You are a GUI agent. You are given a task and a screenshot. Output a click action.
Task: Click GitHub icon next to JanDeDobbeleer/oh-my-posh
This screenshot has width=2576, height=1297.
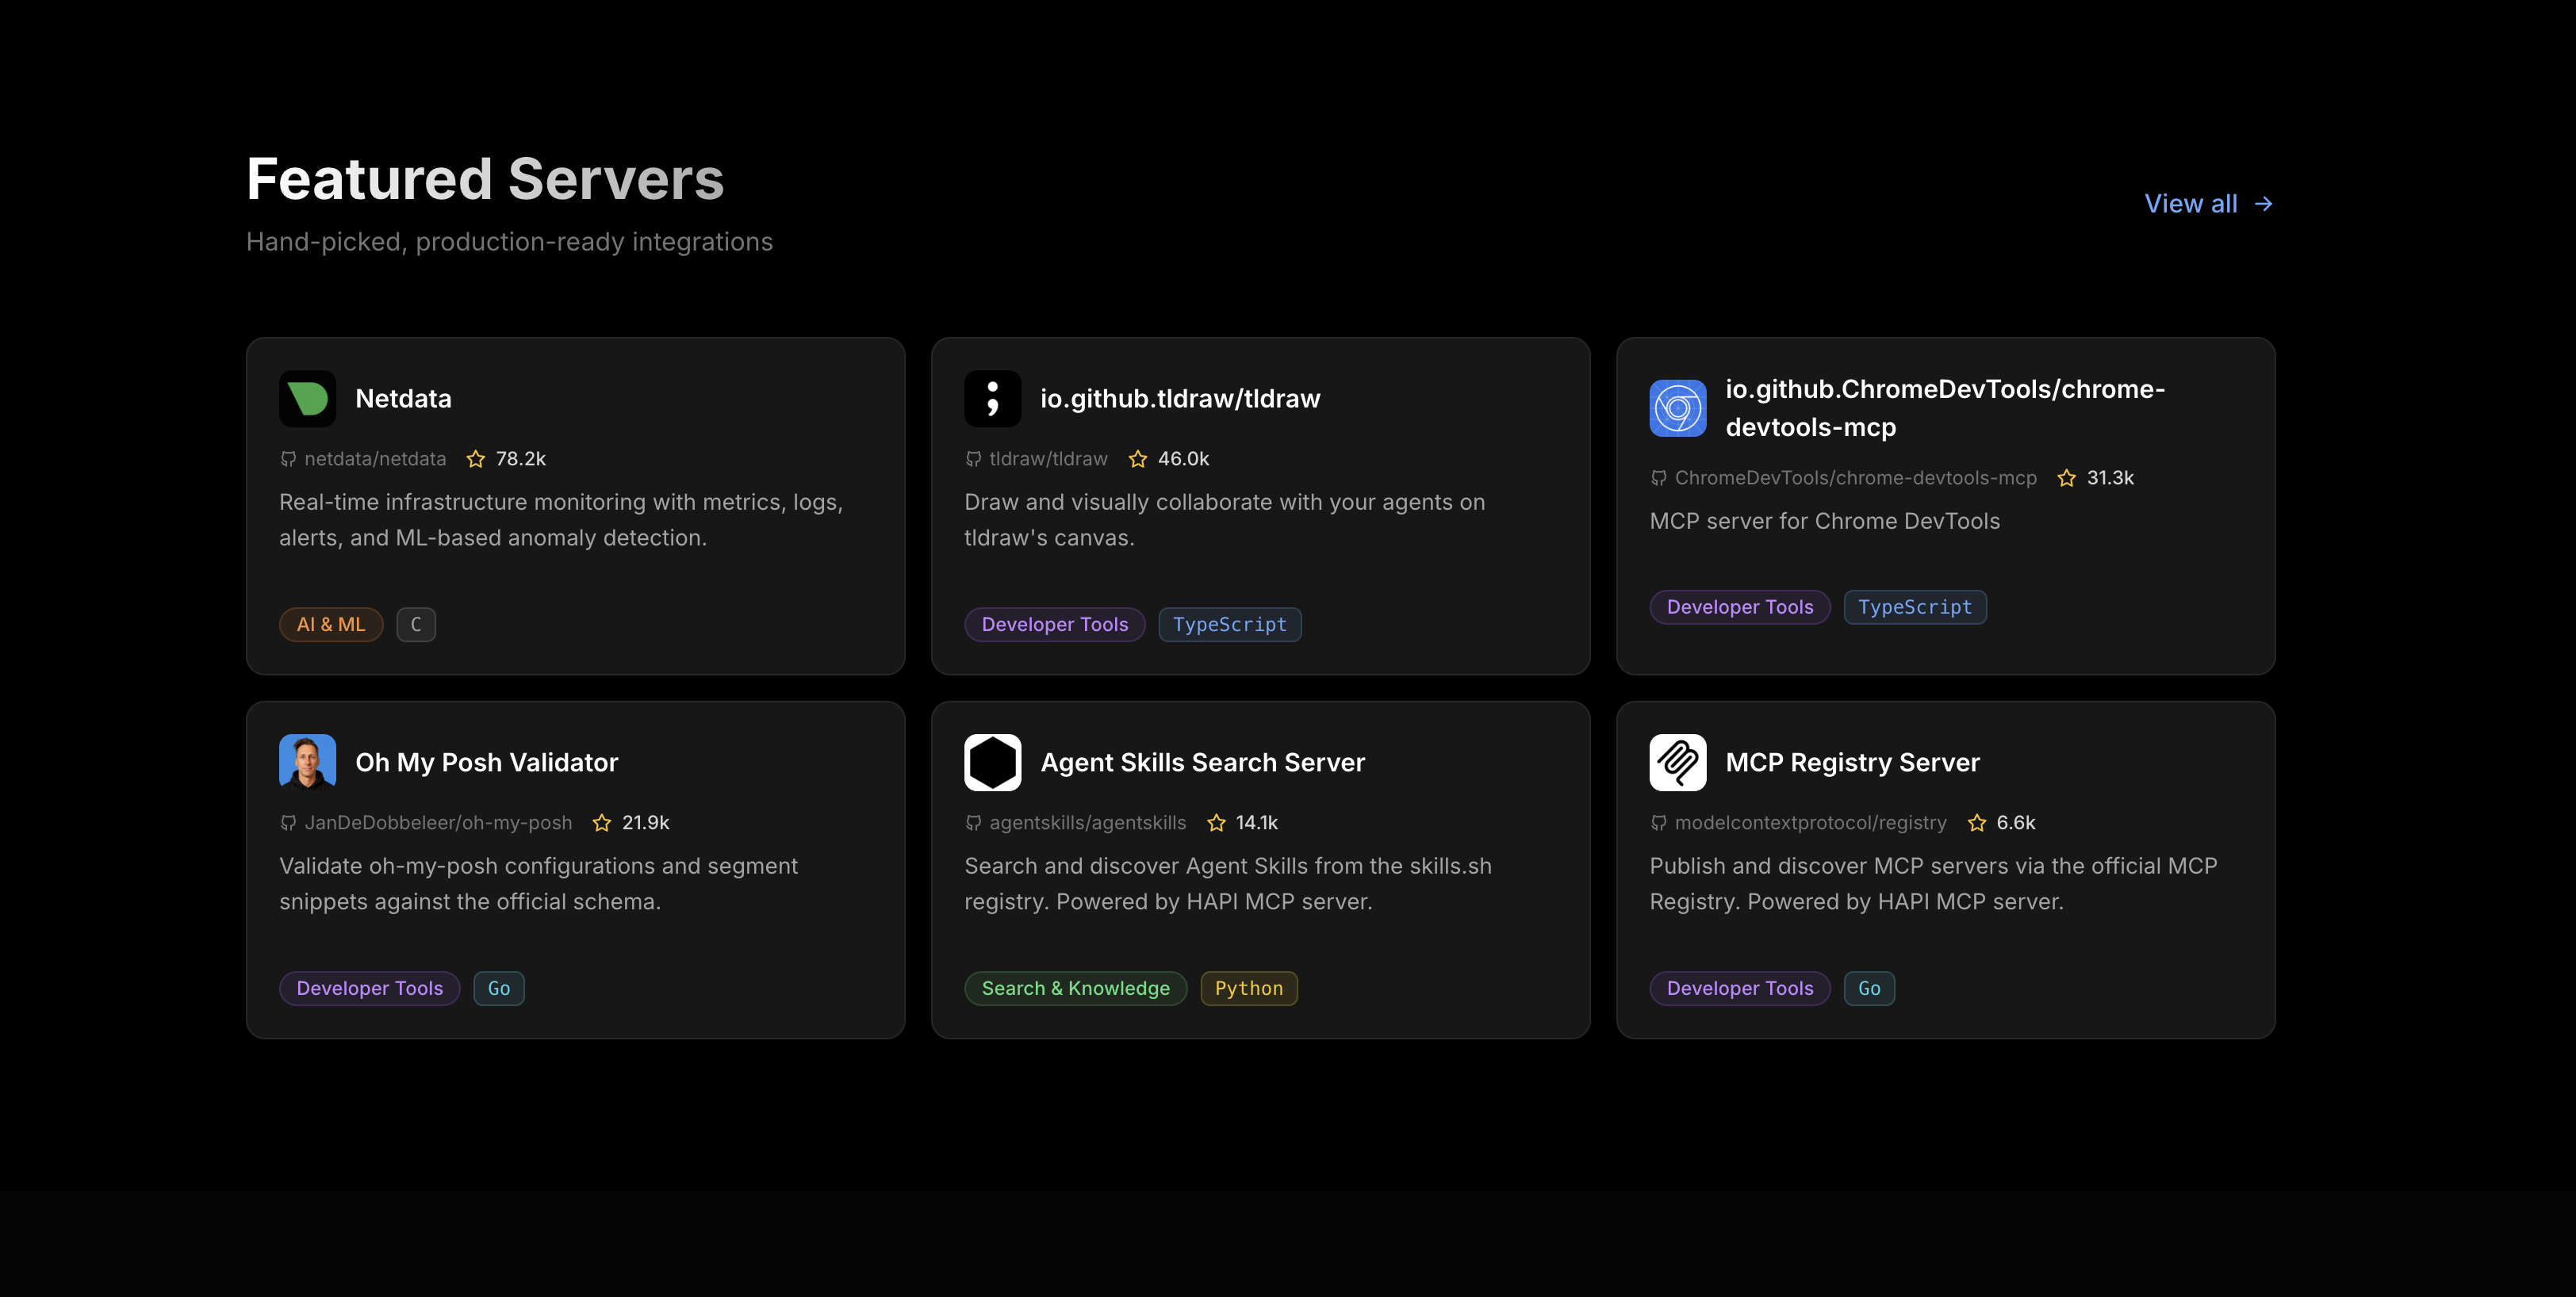pos(288,822)
